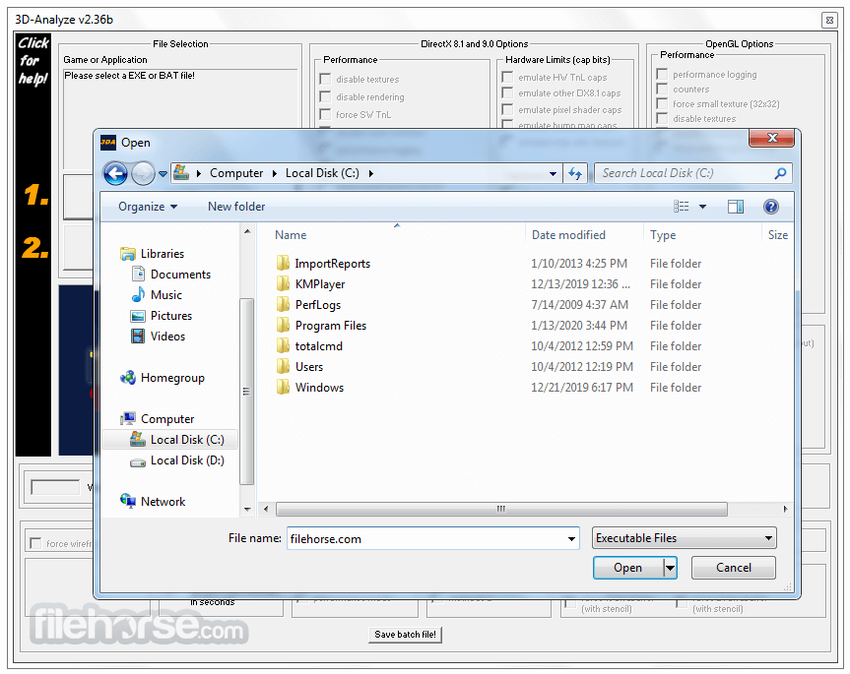Select the PerfLogs folder icon
850x674 pixels.
pos(283,304)
